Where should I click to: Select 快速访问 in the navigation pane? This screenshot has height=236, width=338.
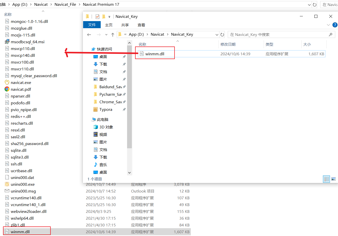[x=104, y=49]
